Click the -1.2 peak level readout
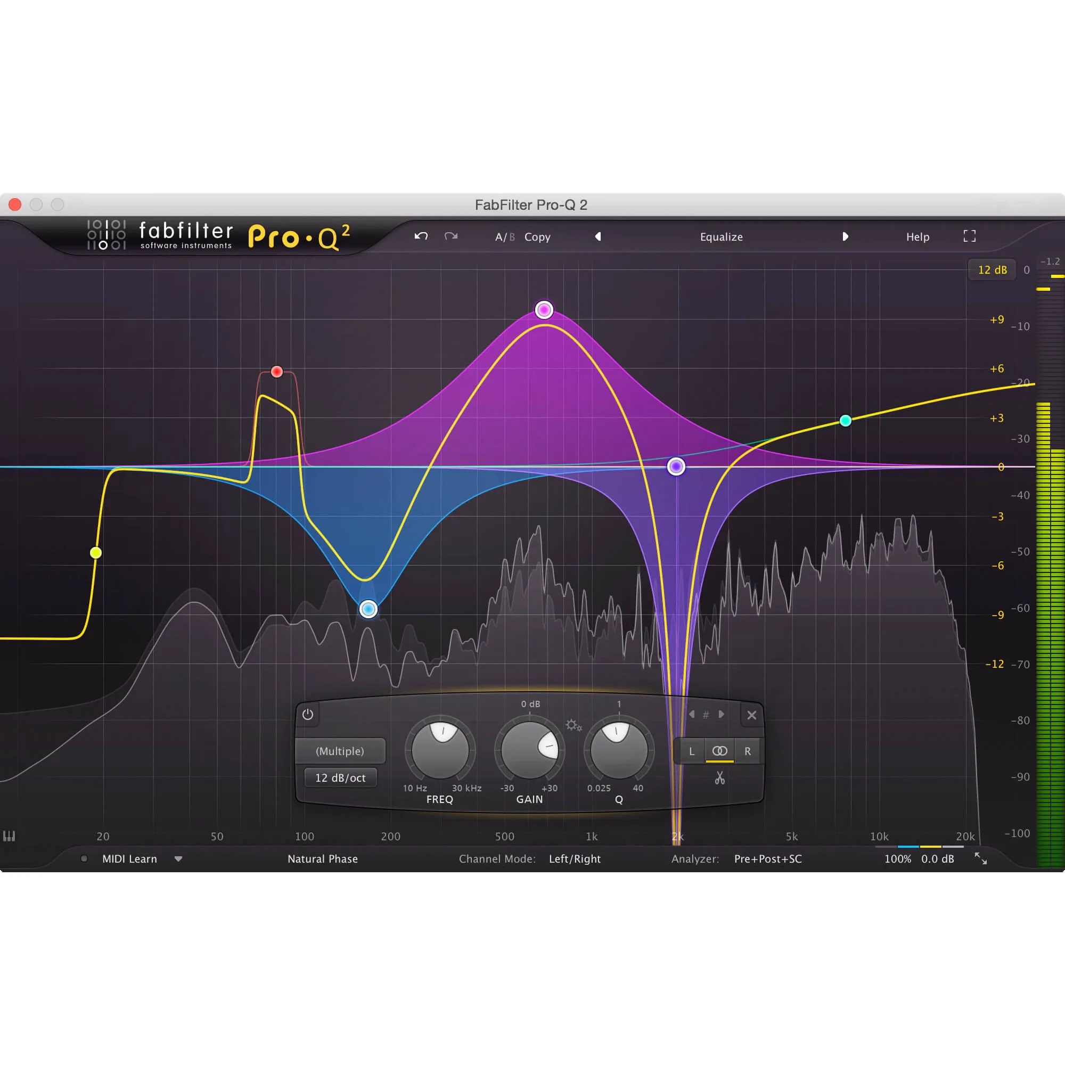This screenshot has height=1065, width=1065. tap(1050, 261)
